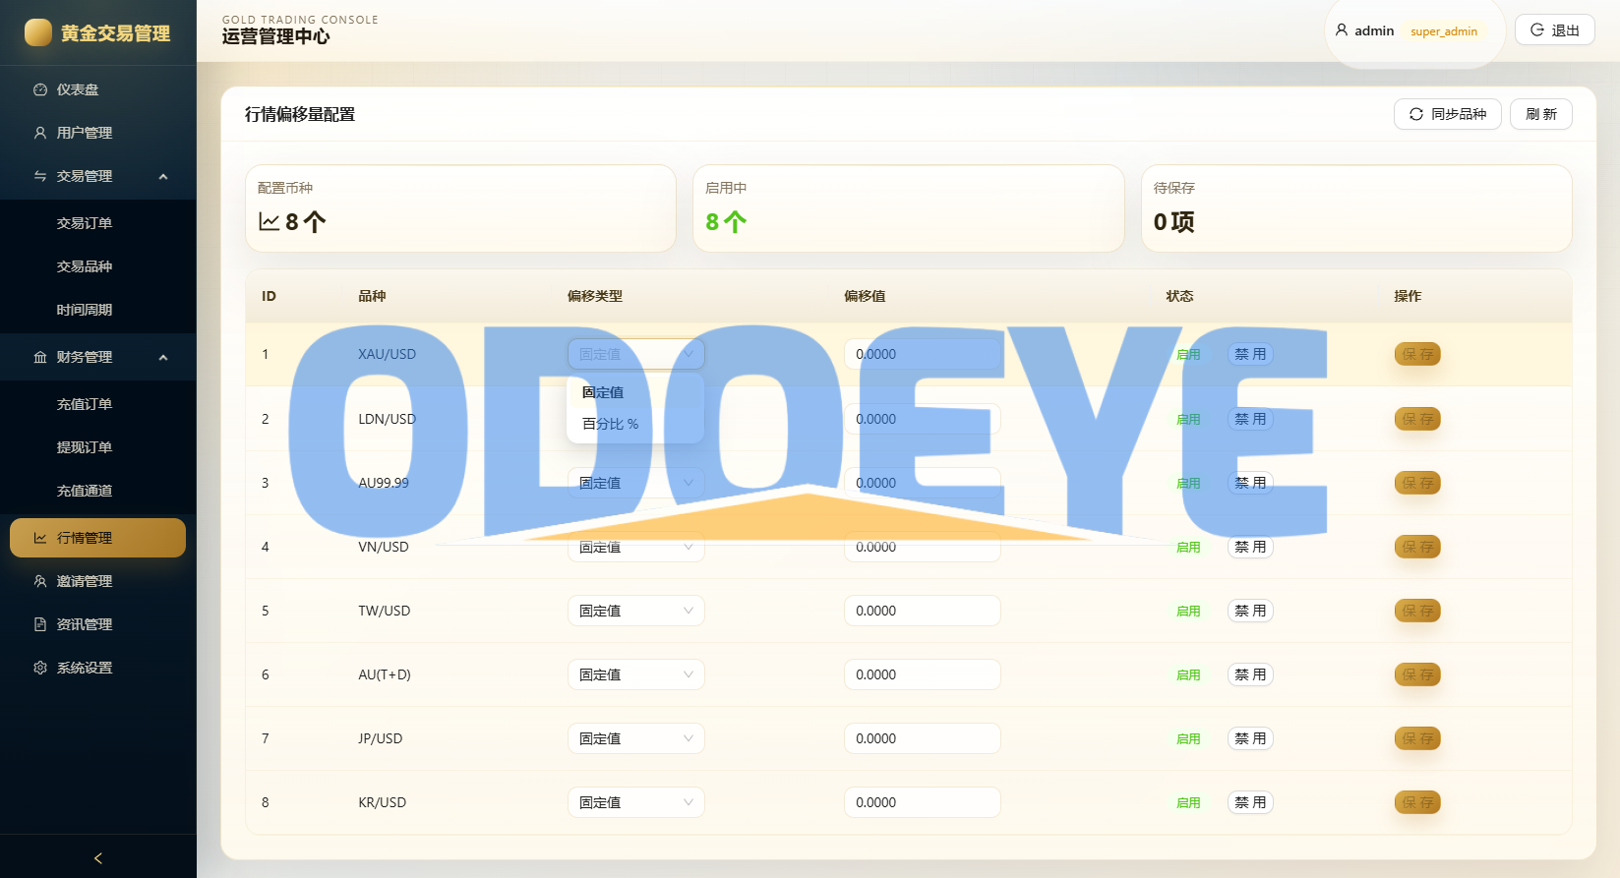The image size is (1620, 878).
Task: Click the 同步品种 button label
Action: (1459, 114)
